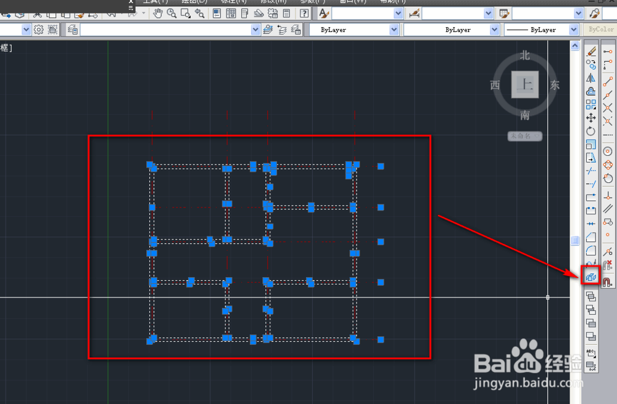
Task: Select the Fillet tool
Action: 590,251
